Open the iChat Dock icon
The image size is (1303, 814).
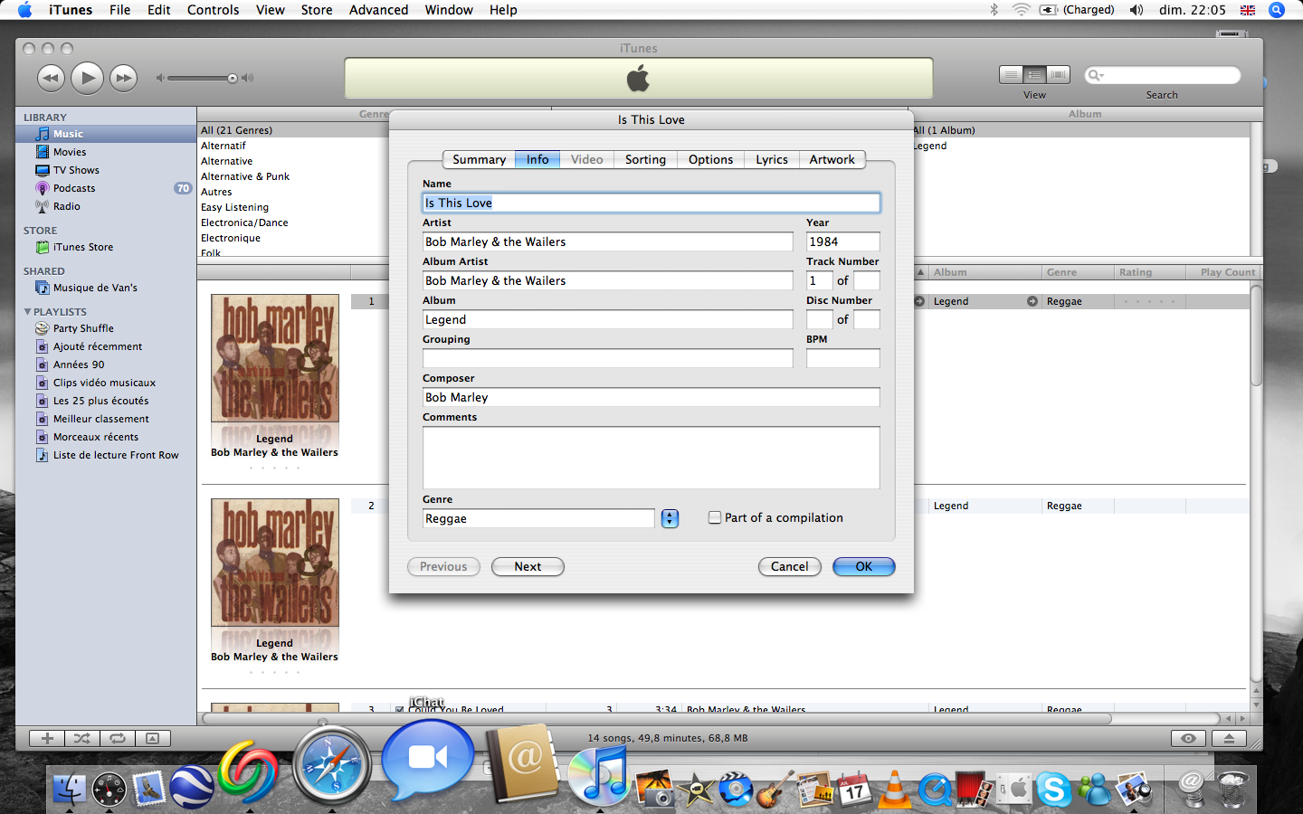tap(427, 758)
